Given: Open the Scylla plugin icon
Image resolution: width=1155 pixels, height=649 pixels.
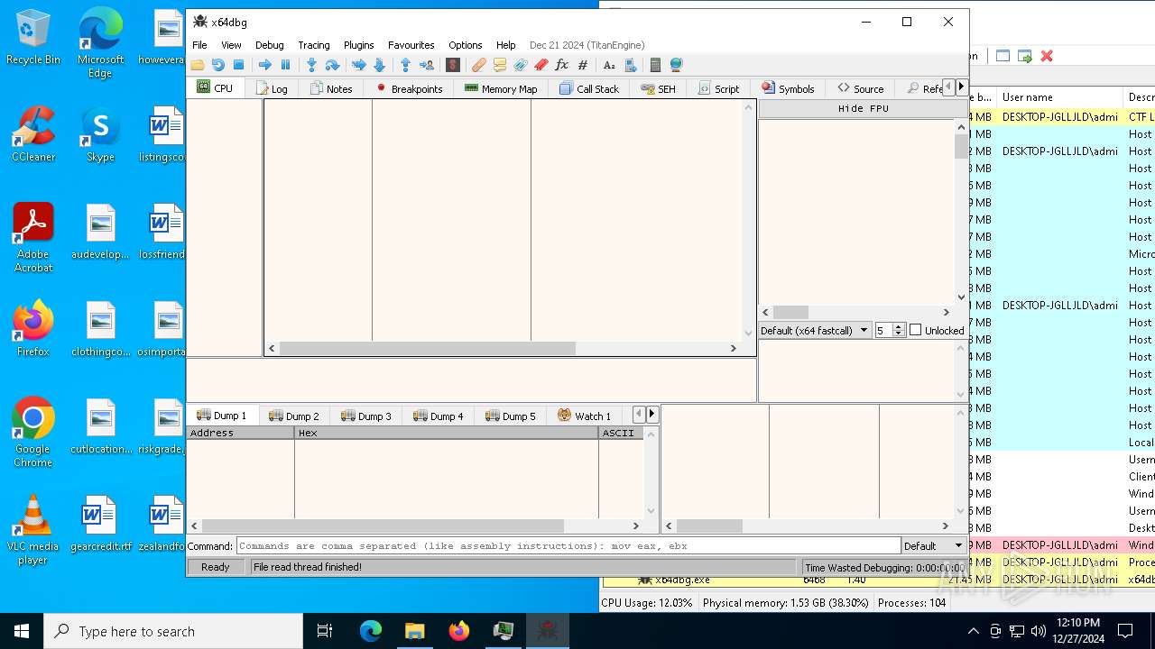Looking at the screenshot, I should click(x=453, y=65).
